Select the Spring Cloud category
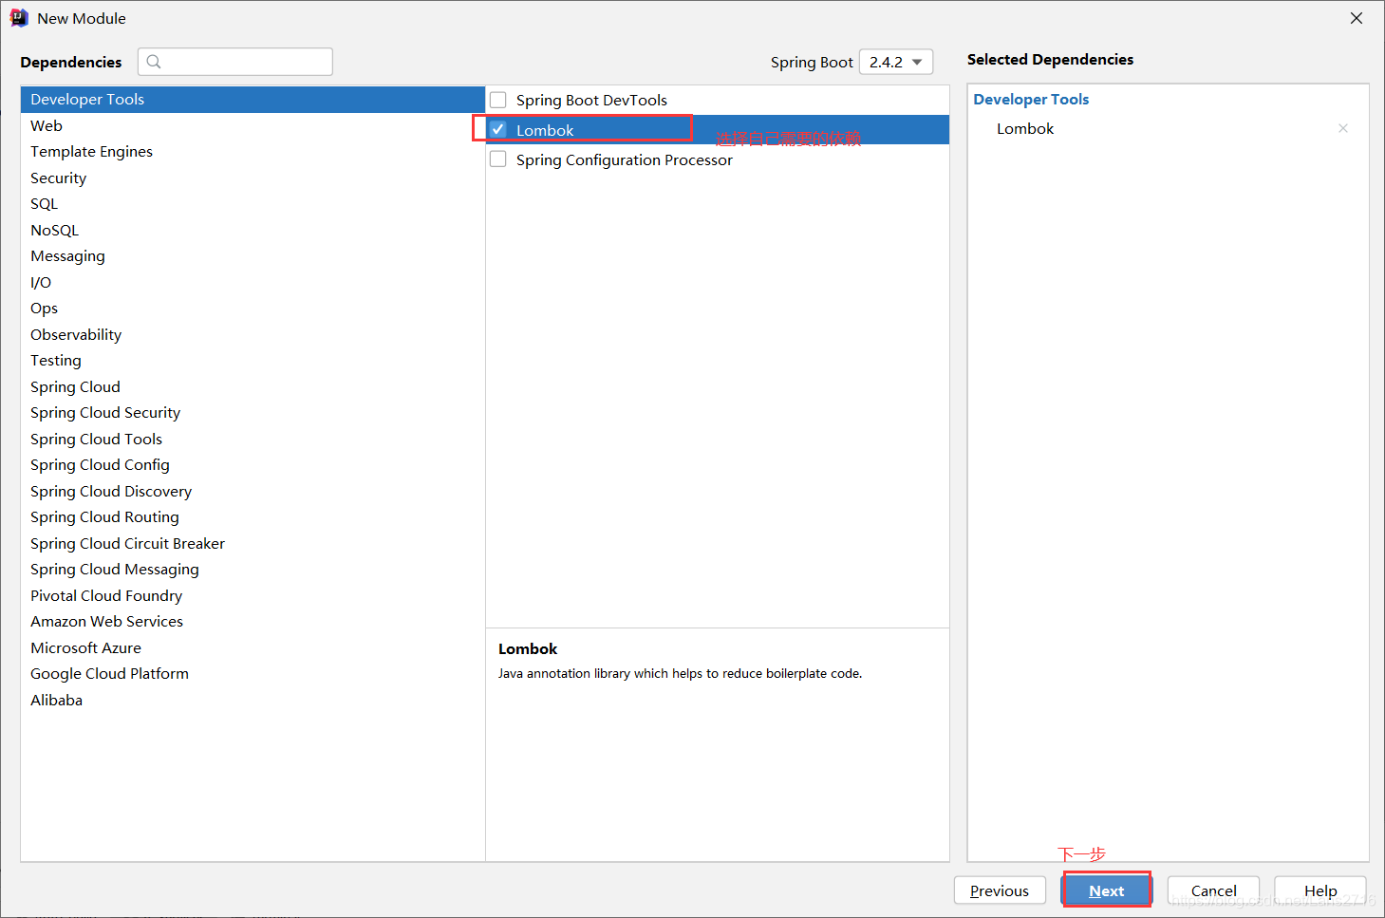The width and height of the screenshot is (1385, 918). pyautogui.click(x=253, y=387)
